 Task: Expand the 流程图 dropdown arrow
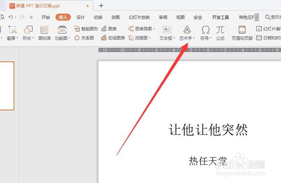[150, 38]
